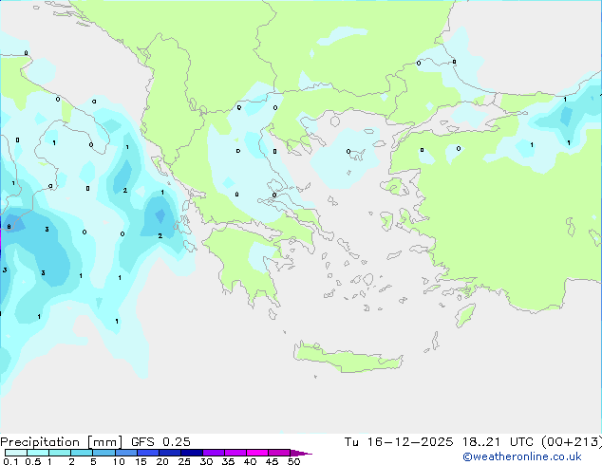Select the legend swatch between 30 and 35
Screen dimensions: 602x465
(x=213, y=453)
